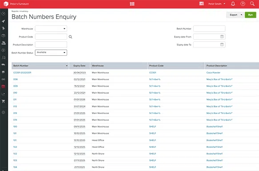Image resolution: width=259 pixels, height=171 pixels.
Task: Sort by the Expiry Date column header
Action: pos(80,66)
